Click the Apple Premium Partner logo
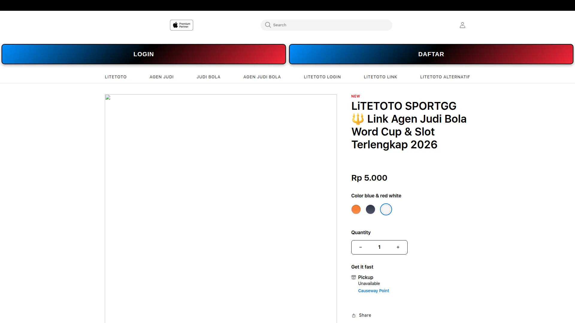This screenshot has height=323, width=575. (181, 25)
